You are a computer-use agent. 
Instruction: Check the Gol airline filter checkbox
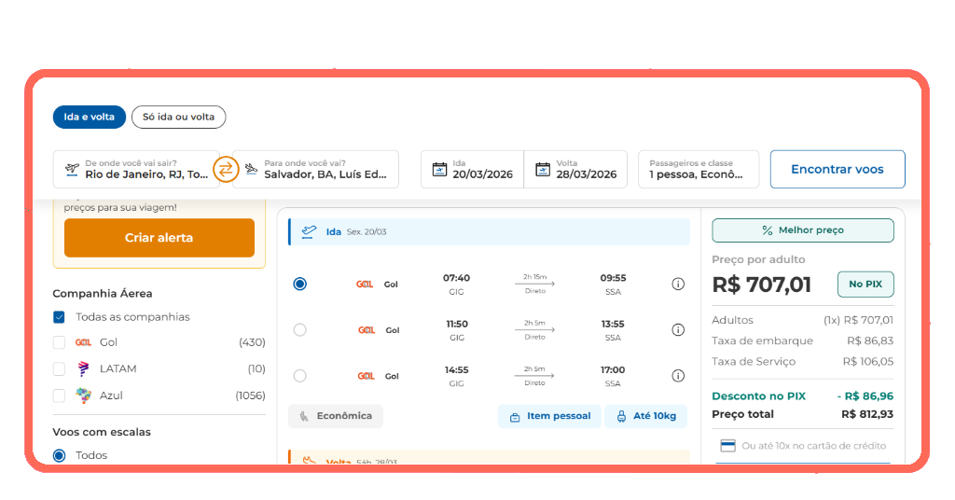coord(59,342)
